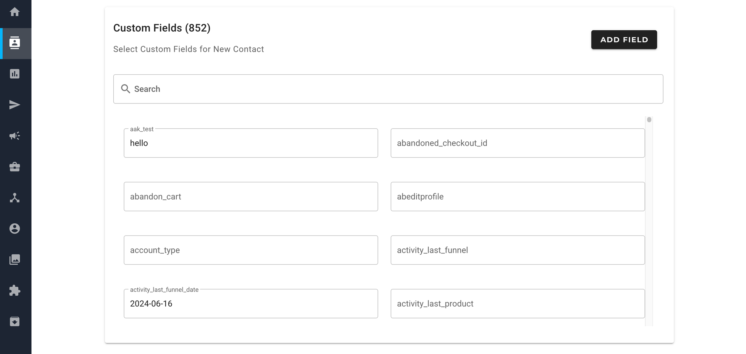Screen dimensions: 746x354
Task: Click the briefcase icon in sidebar
Action: 15,167
